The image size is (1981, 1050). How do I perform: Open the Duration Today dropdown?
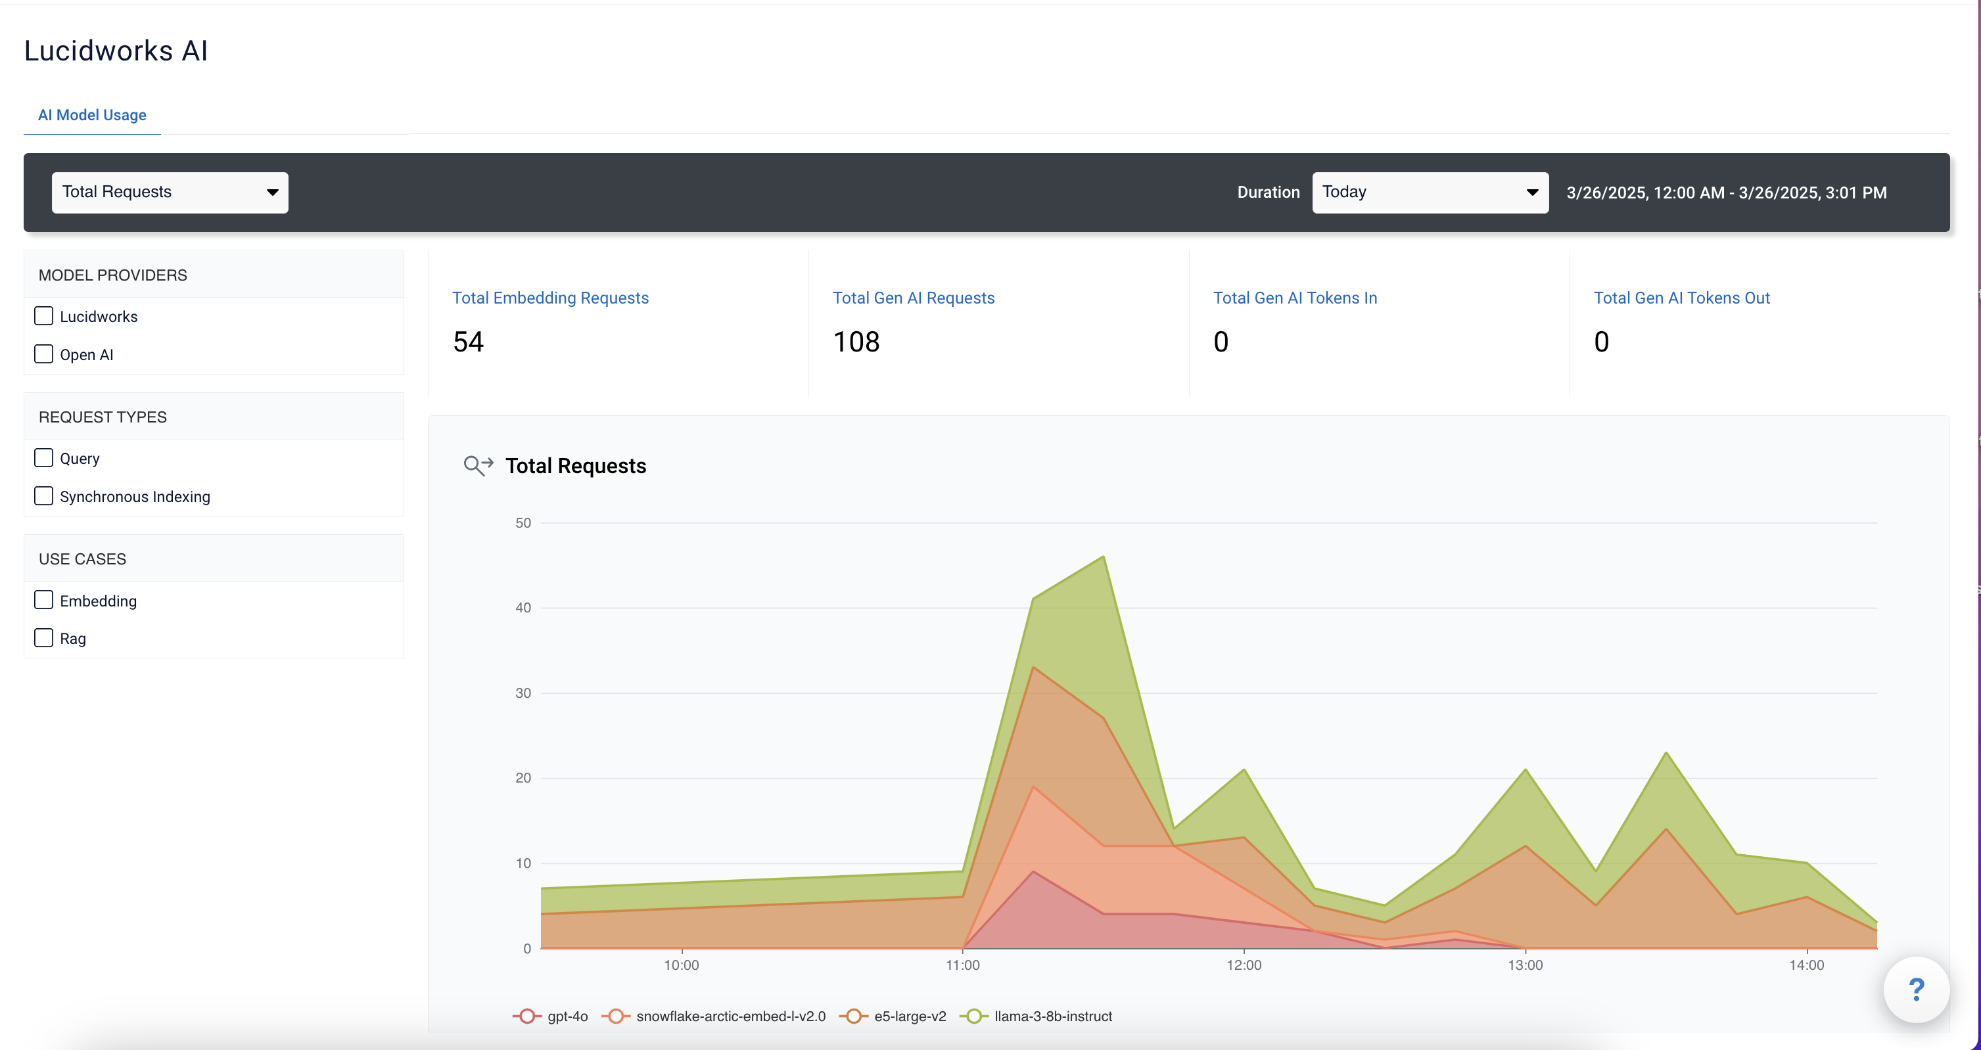pyautogui.click(x=1430, y=192)
